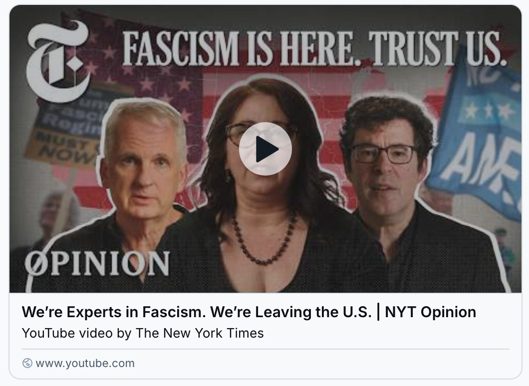The height and width of the screenshot is (386, 529).
Task: Play the video with the center play button
Action: tap(265, 149)
